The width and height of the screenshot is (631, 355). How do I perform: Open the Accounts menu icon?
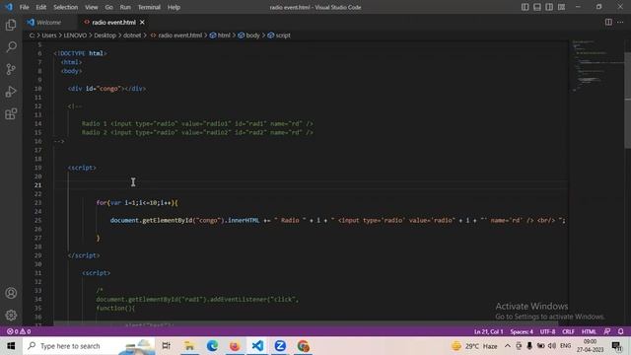[x=11, y=293]
